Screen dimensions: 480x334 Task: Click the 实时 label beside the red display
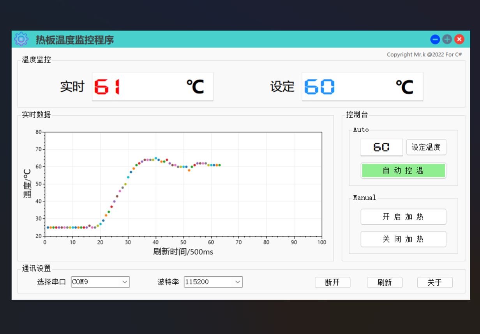72,87
